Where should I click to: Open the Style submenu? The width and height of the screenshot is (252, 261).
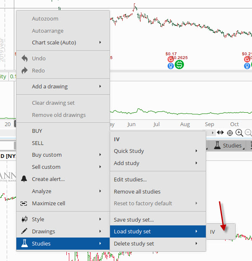(38, 219)
